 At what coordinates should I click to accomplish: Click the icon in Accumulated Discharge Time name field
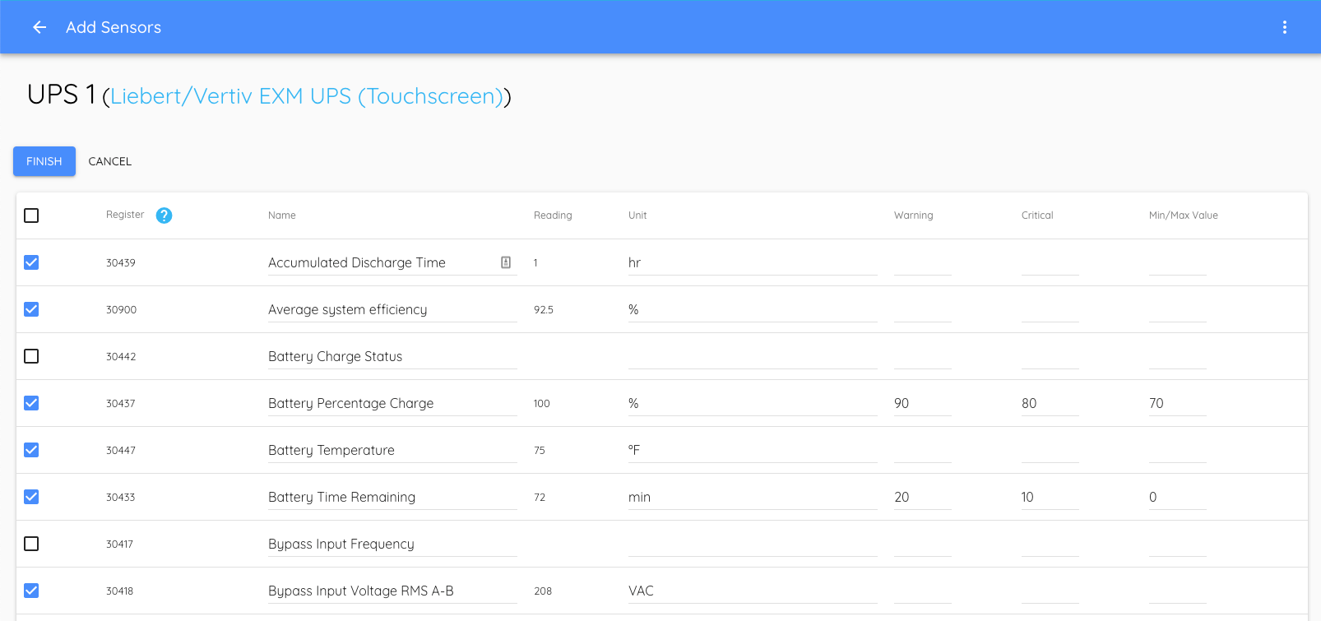pos(506,262)
